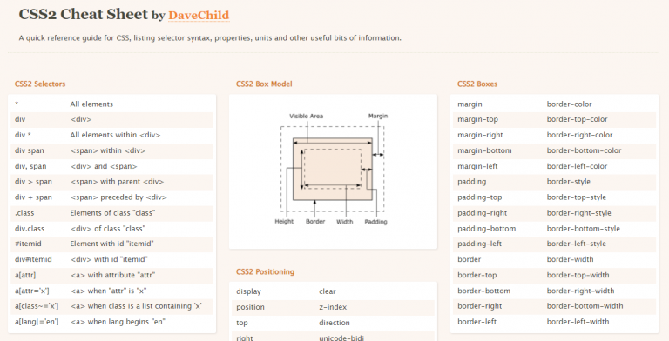
Task: Click 'Elements of class "class"' description
Action: coord(112,213)
